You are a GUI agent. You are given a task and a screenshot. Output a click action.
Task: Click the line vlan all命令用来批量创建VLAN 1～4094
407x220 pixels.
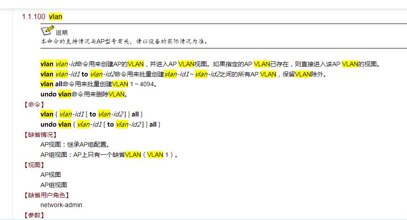tap(99, 84)
